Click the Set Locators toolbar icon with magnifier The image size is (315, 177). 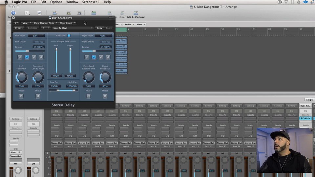pos(55,13)
